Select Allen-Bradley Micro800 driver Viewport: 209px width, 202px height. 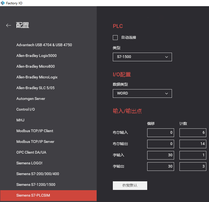36,66
